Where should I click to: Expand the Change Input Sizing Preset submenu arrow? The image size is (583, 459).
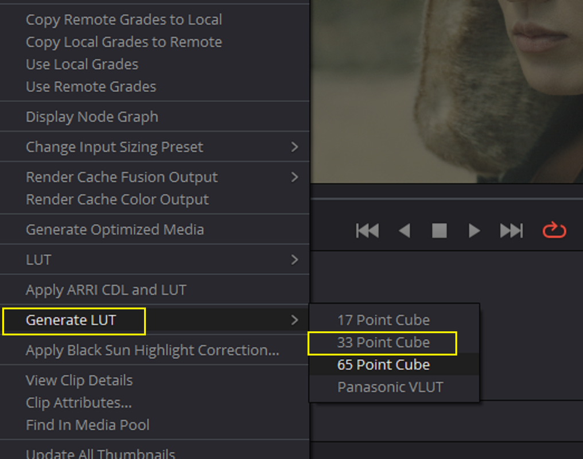pyautogui.click(x=294, y=147)
